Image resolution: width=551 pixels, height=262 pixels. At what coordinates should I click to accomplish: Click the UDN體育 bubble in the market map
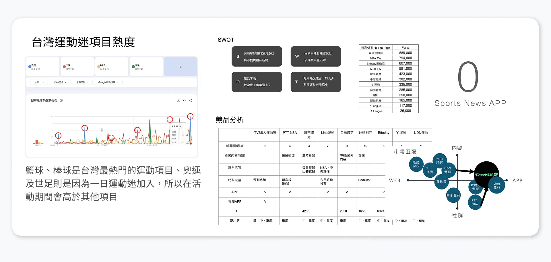point(448,170)
